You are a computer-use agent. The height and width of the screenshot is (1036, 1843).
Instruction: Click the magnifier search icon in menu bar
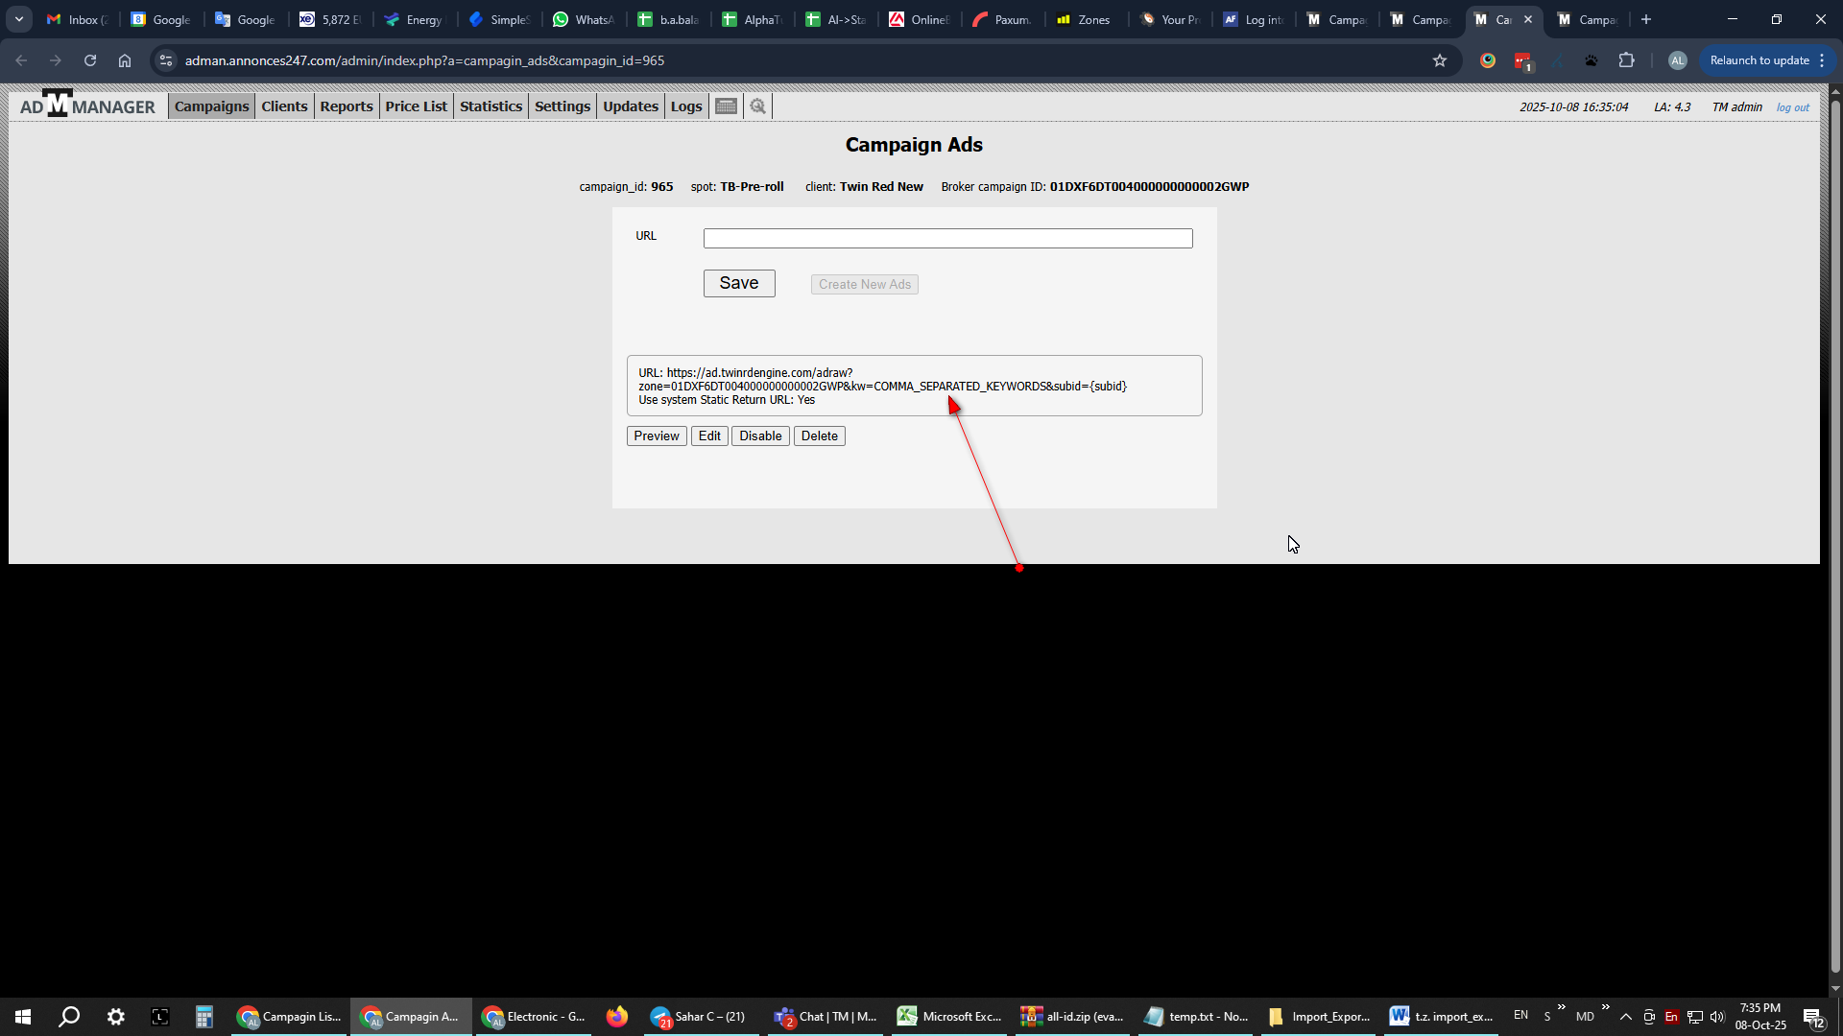(x=758, y=106)
